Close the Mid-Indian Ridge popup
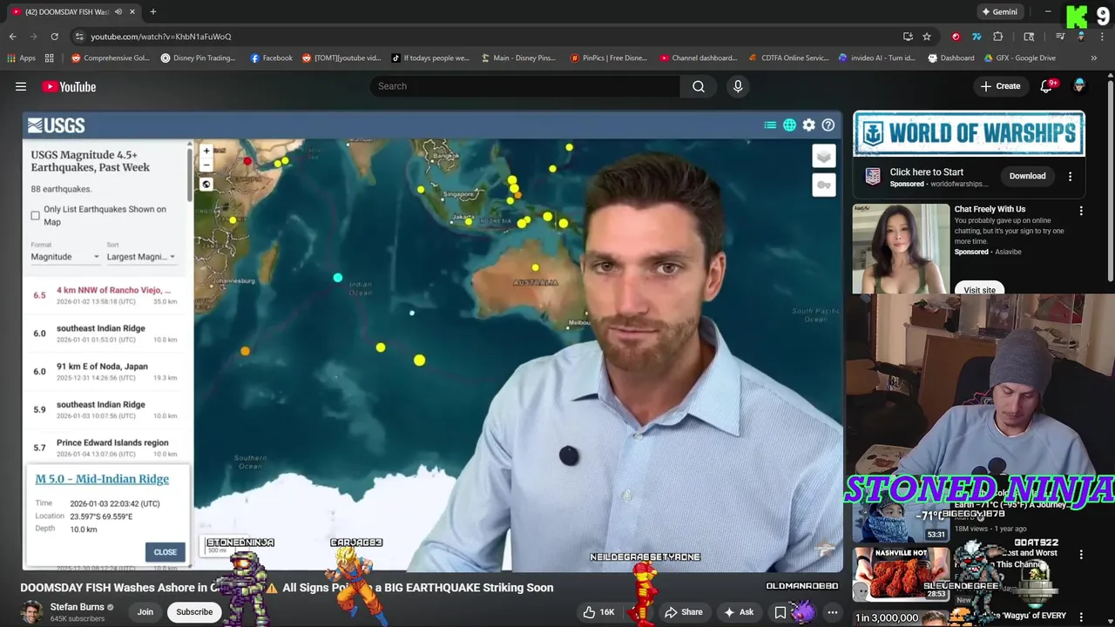The image size is (1115, 627). point(166,552)
